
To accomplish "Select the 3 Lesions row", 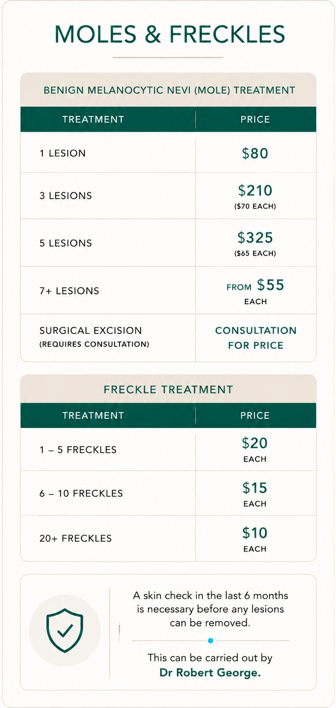I will pyautogui.click(x=168, y=196).
